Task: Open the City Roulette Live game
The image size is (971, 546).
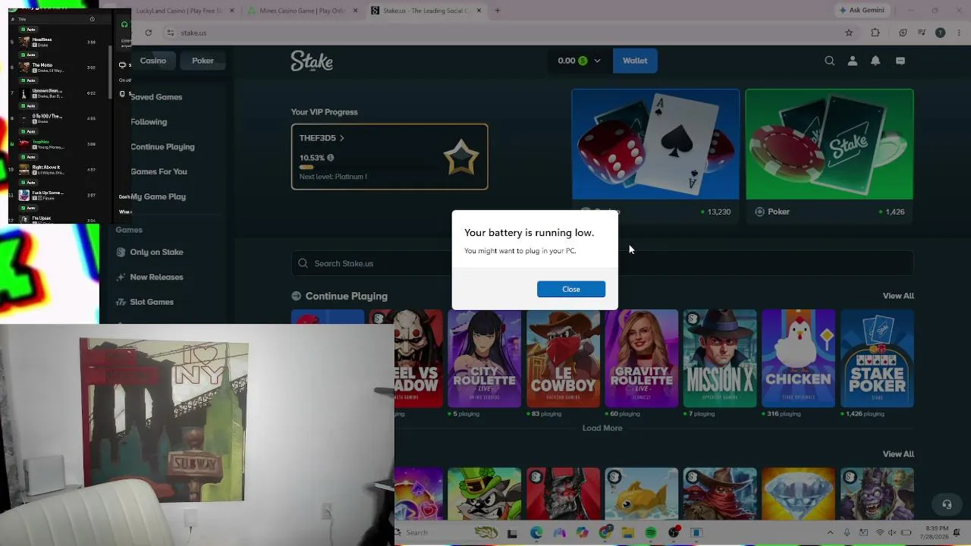Action: coord(485,358)
